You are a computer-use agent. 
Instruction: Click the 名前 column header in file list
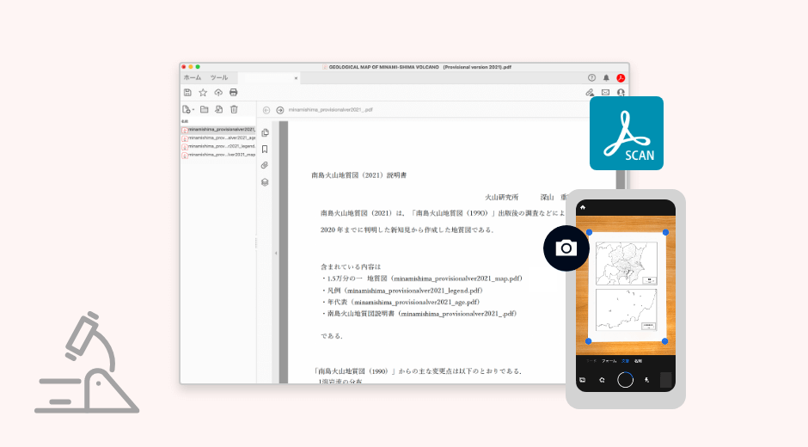pyautogui.click(x=185, y=122)
